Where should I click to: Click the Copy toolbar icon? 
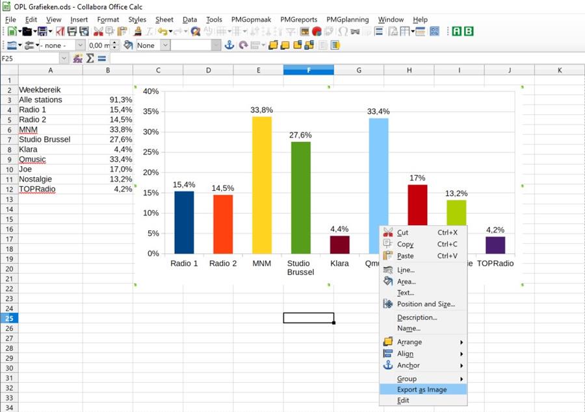(110, 31)
